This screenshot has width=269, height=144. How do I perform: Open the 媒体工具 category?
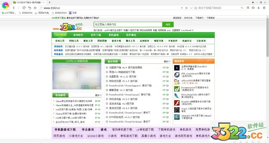88,41
